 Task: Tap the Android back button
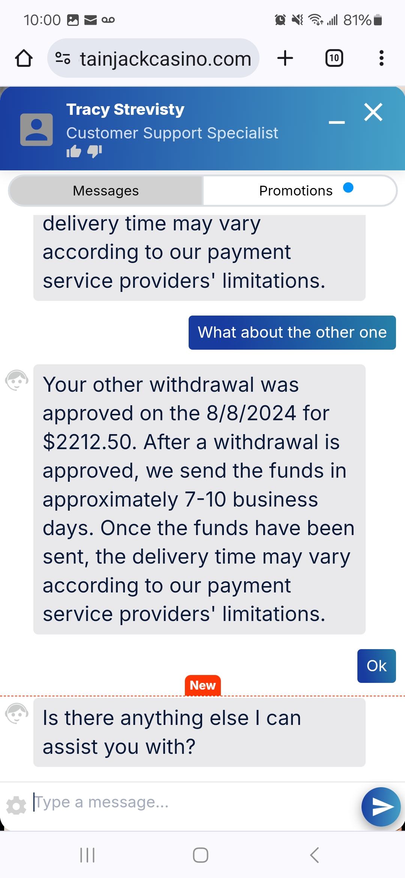314,855
